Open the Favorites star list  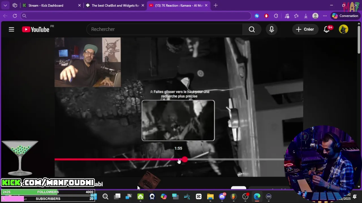click(296, 16)
